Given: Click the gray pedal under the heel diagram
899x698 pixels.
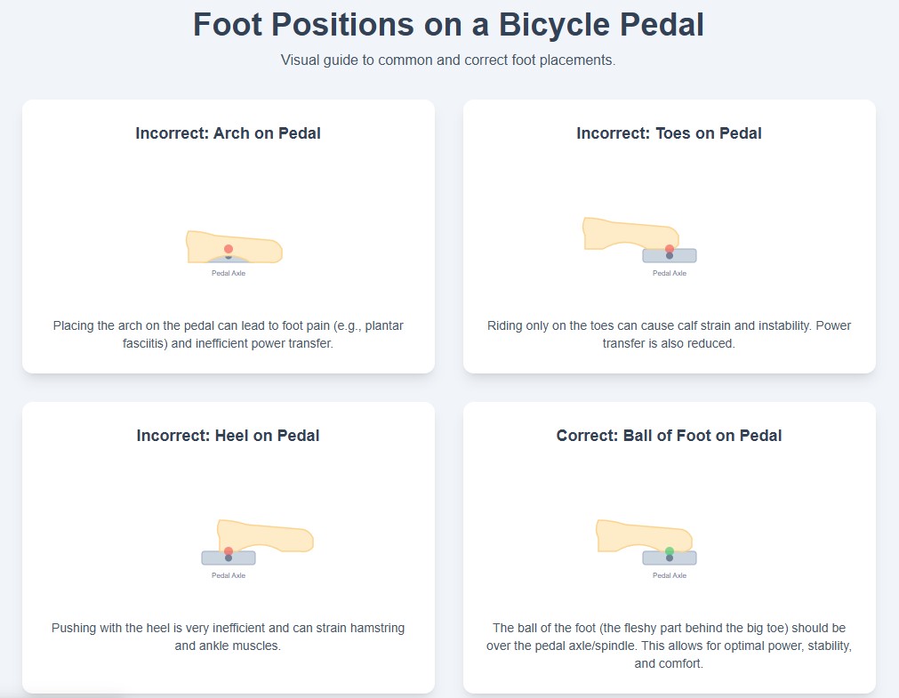Looking at the screenshot, I should pyautogui.click(x=229, y=558).
